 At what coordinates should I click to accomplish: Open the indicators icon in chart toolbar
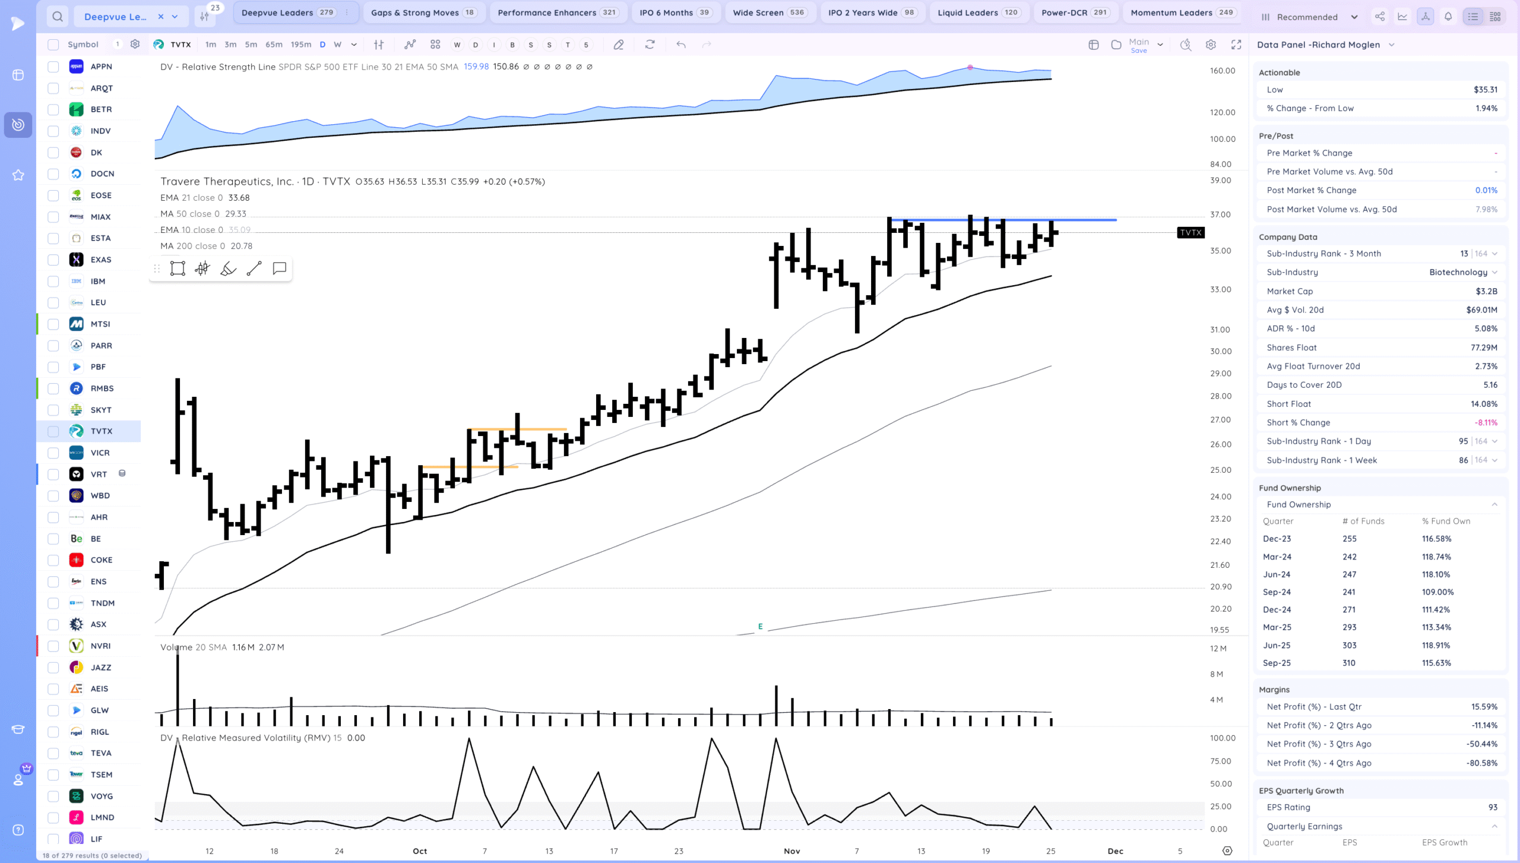pyautogui.click(x=410, y=45)
